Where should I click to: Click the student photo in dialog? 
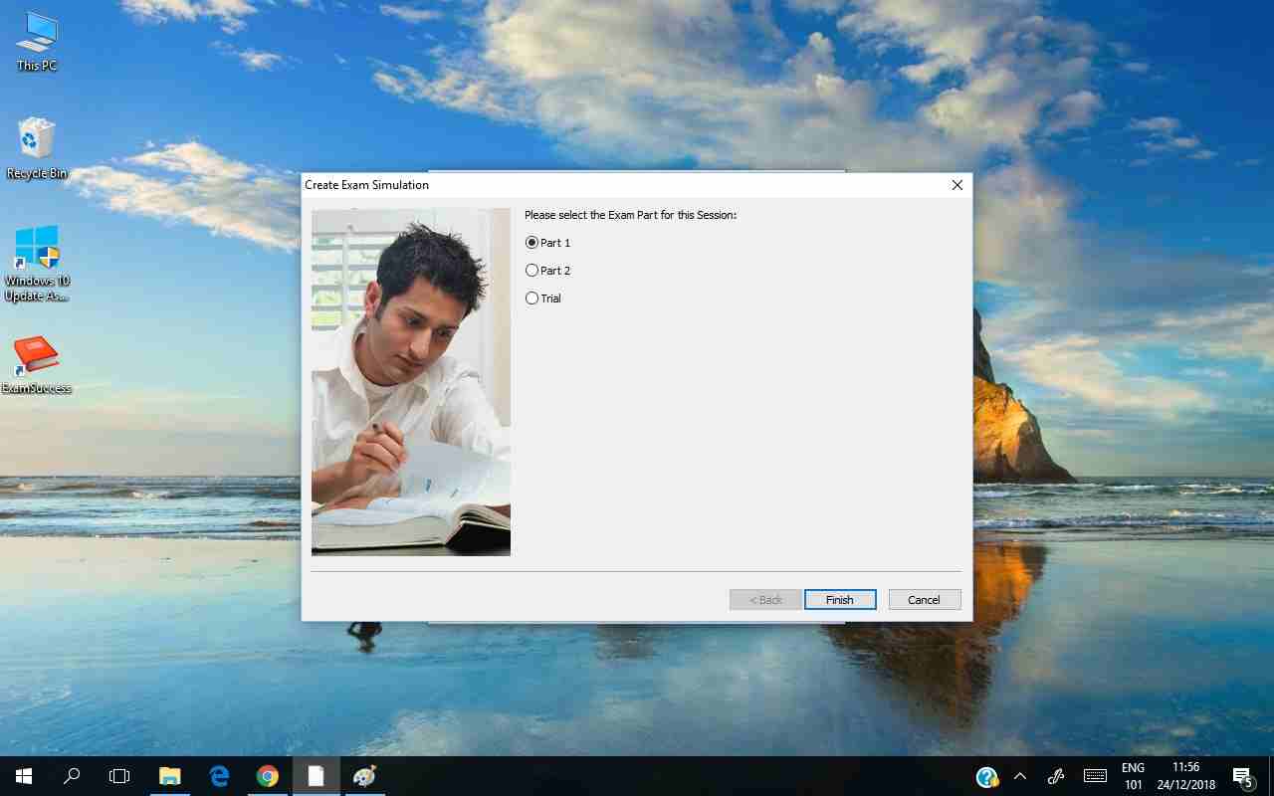click(410, 381)
